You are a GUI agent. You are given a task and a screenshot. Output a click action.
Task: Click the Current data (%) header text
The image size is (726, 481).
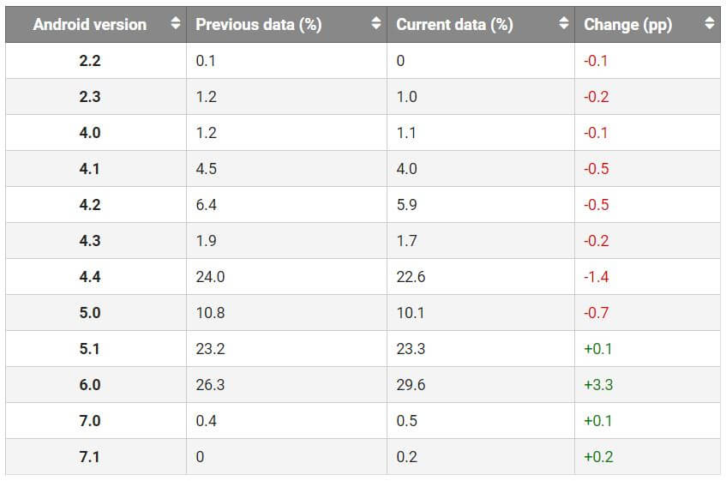454,24
